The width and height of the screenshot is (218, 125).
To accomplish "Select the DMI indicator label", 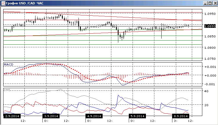I will click(x=7, y=90).
